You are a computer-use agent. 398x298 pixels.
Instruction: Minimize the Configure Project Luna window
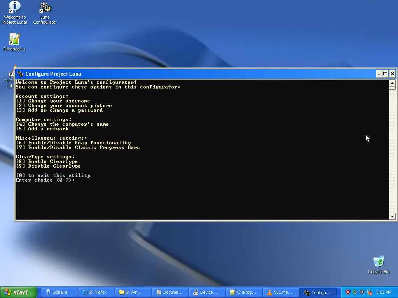coord(379,74)
